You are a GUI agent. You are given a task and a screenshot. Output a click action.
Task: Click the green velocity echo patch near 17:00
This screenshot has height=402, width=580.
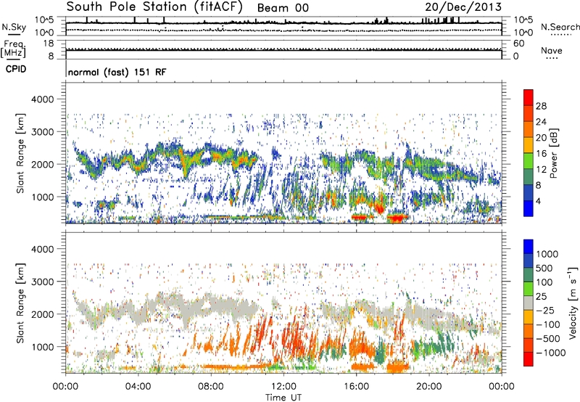(380, 353)
